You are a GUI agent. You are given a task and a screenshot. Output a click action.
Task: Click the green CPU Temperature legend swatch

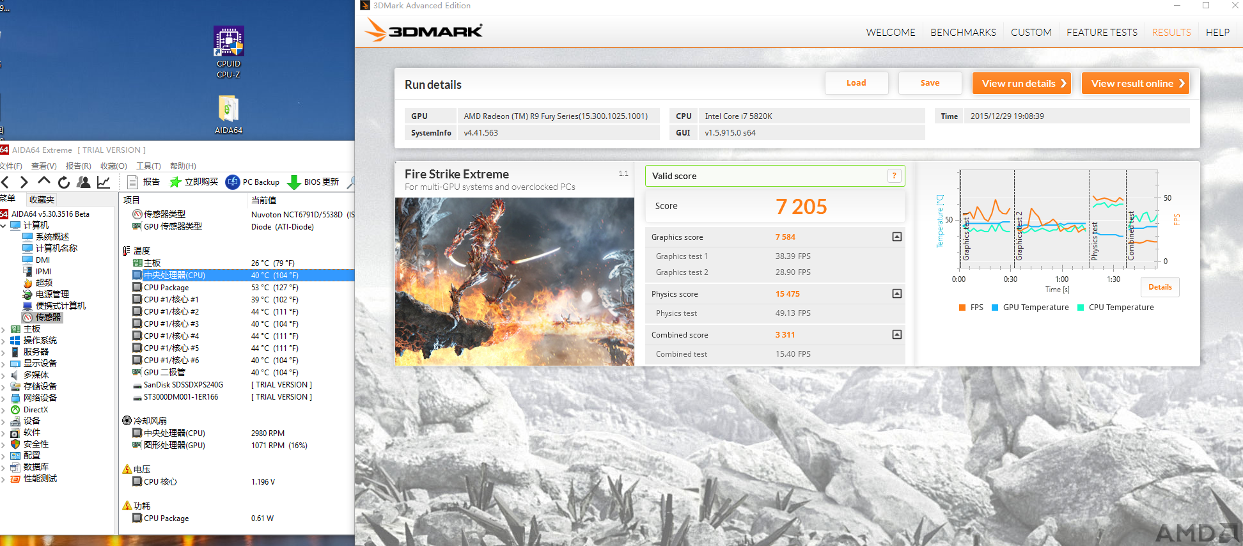point(1081,308)
